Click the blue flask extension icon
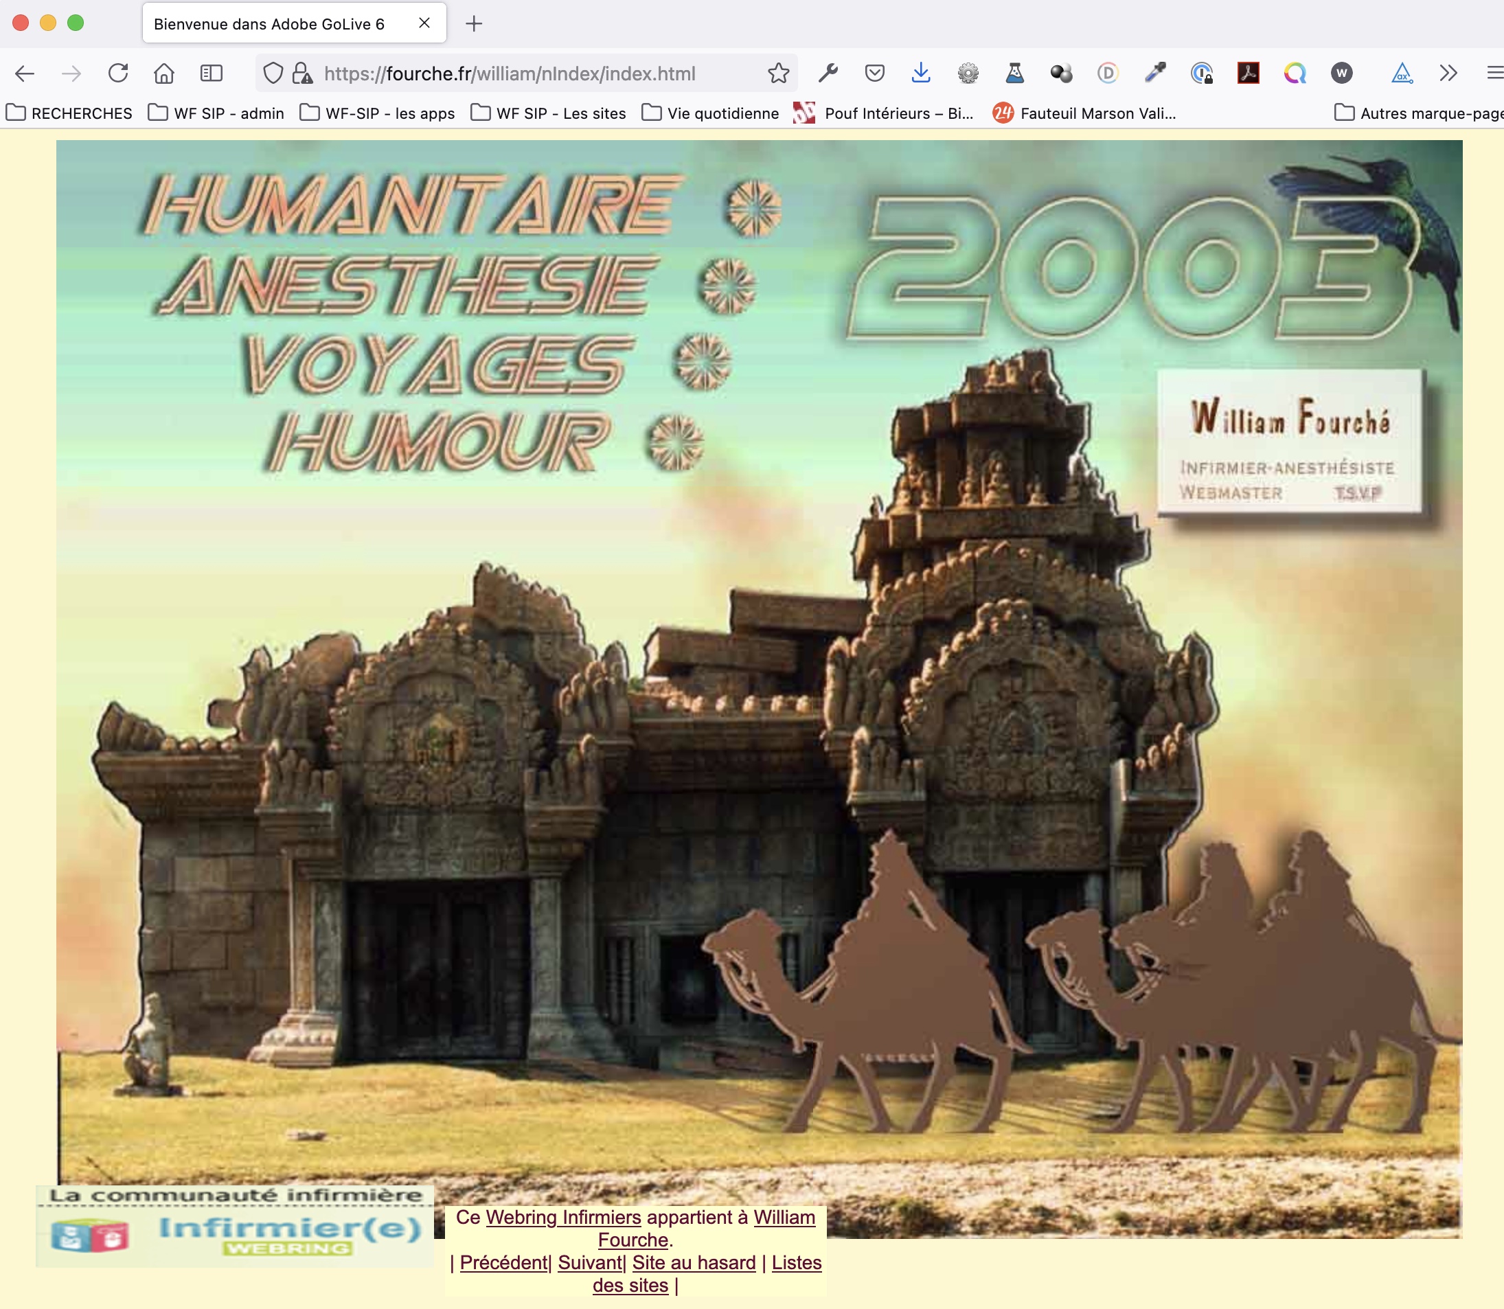 click(x=1014, y=73)
